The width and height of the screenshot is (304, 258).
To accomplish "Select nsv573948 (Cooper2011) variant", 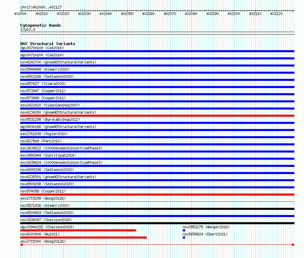I will click(x=43, y=98).
